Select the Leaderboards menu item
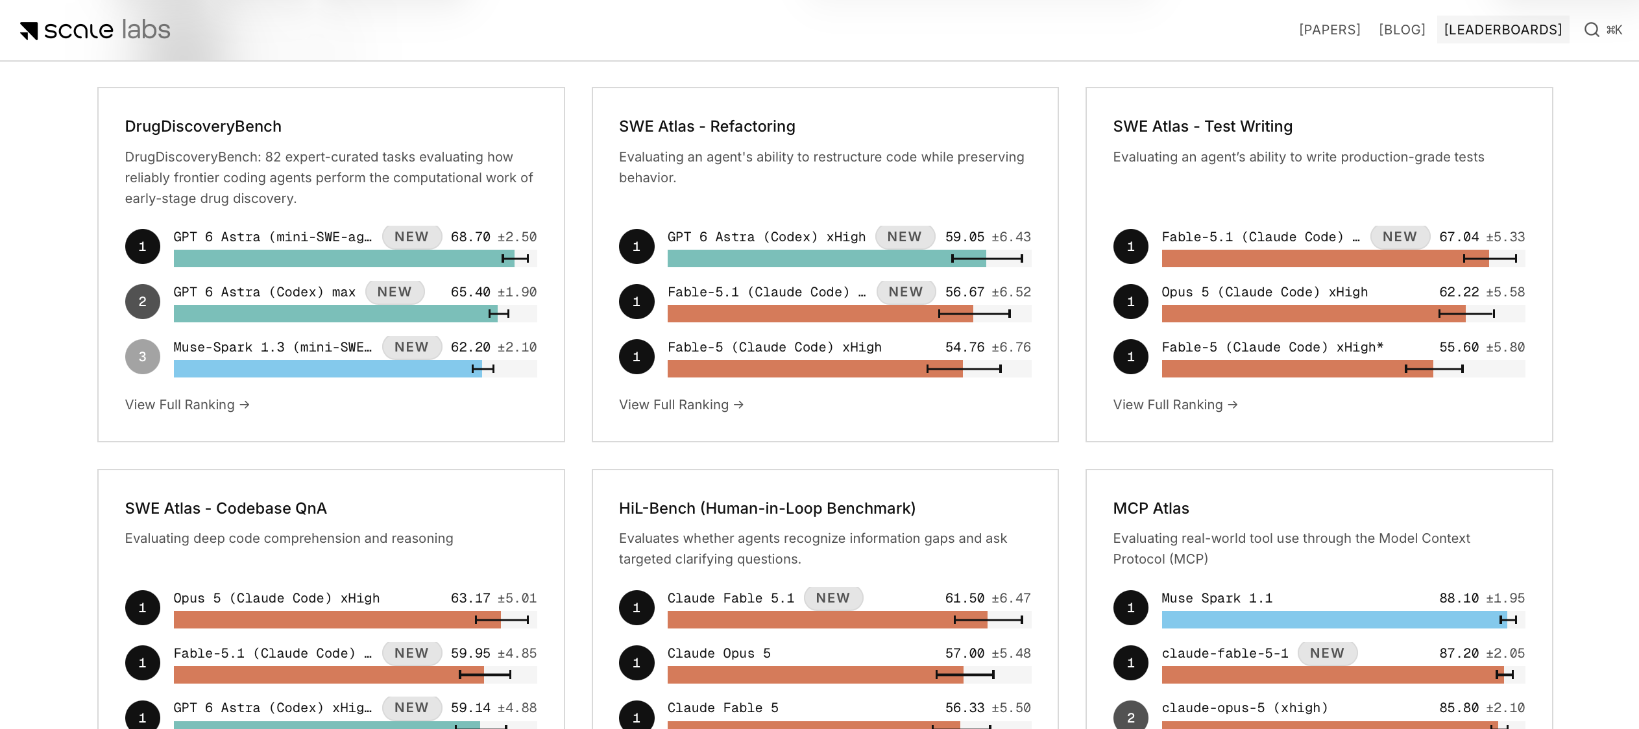This screenshot has width=1639, height=729. [x=1503, y=30]
